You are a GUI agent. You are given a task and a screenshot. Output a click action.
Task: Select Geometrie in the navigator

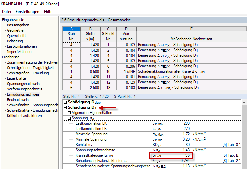click(15, 30)
